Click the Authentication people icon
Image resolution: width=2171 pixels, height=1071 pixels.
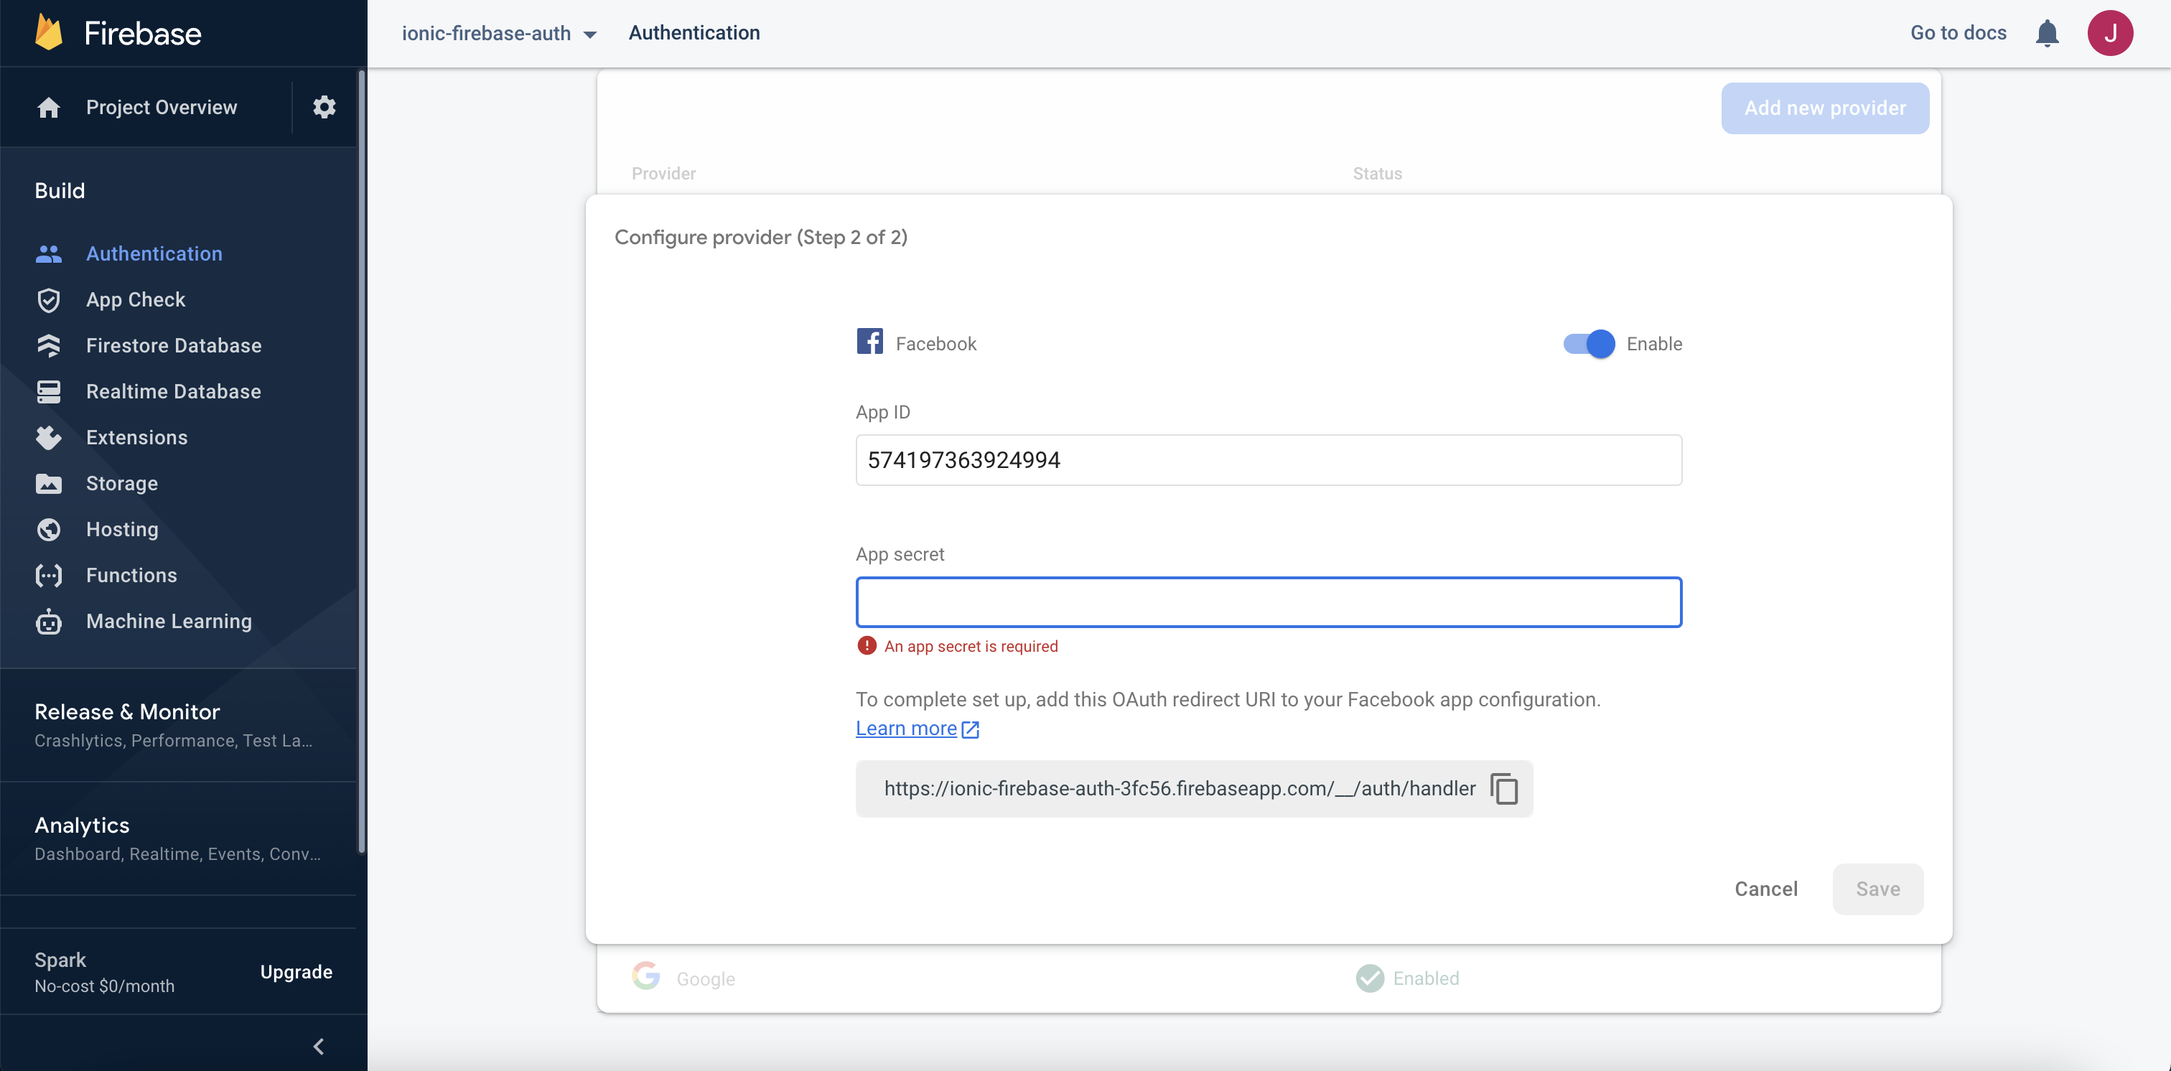[49, 253]
